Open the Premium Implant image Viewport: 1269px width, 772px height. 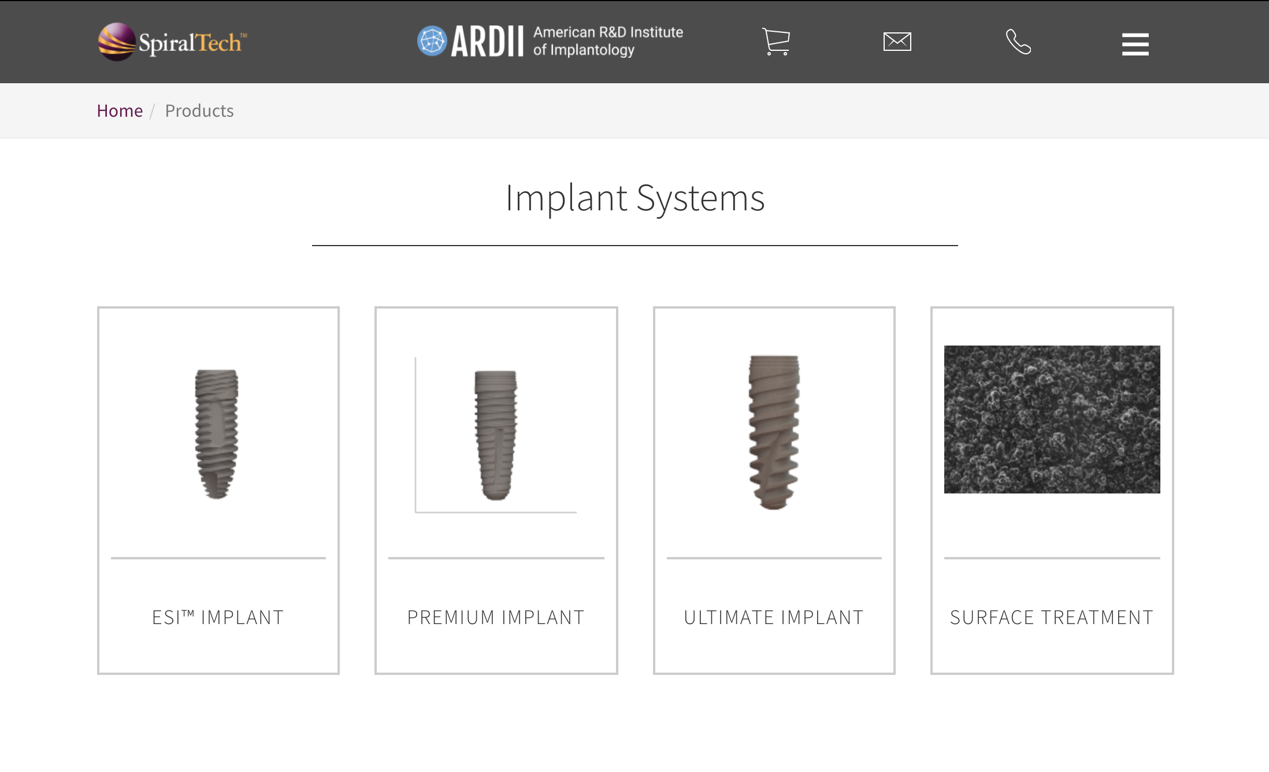click(x=496, y=435)
